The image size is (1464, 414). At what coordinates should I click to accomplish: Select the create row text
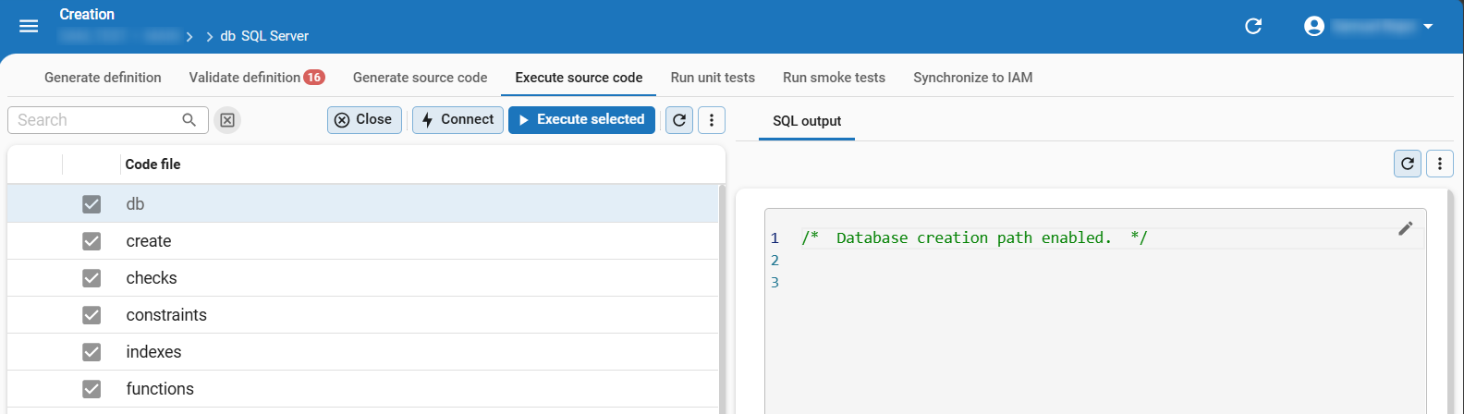[149, 241]
